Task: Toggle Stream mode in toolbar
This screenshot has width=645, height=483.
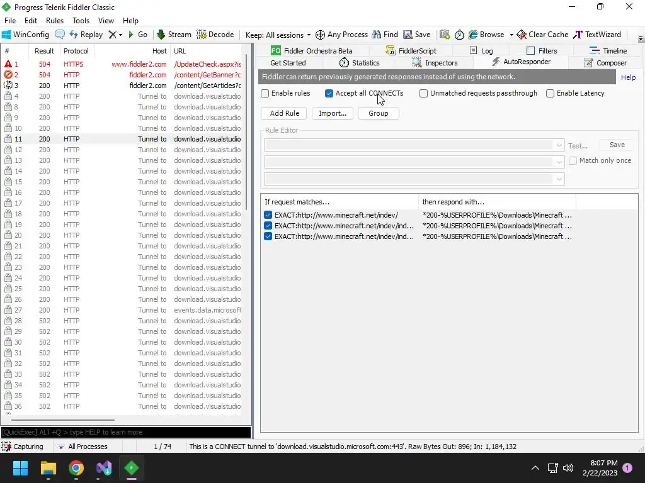Action: pos(174,35)
